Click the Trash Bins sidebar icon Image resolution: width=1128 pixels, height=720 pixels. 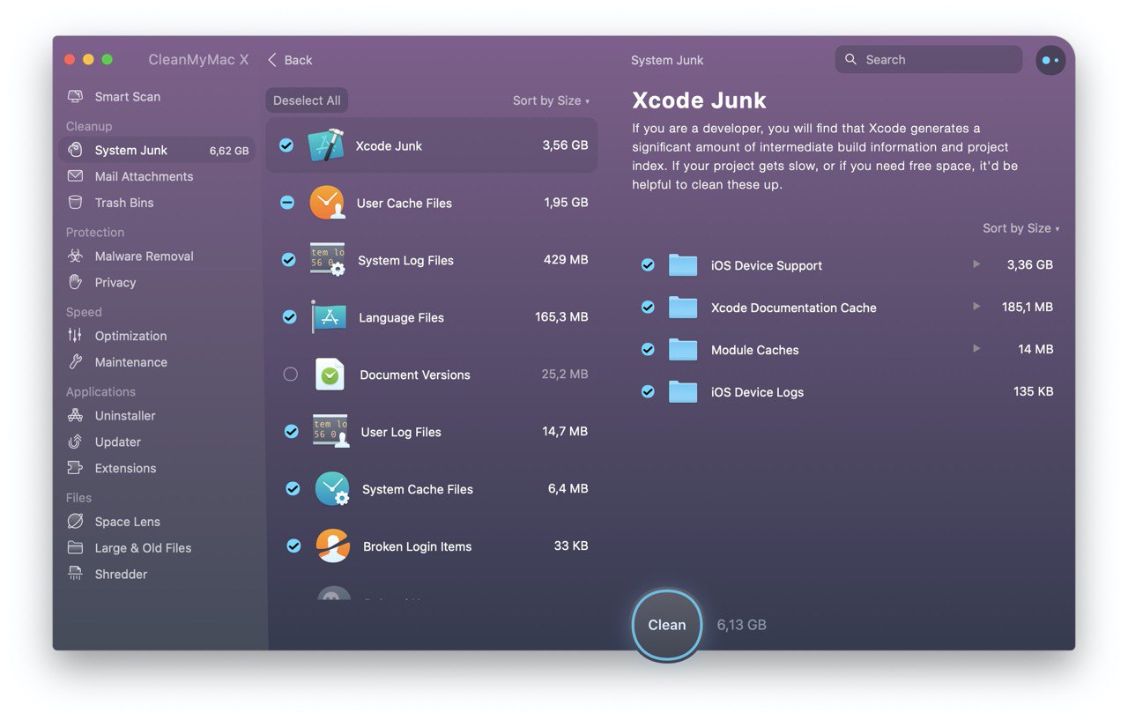tap(76, 203)
